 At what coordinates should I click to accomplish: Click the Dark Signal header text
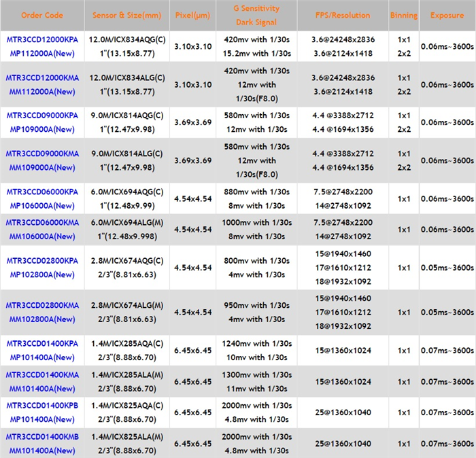256,22
